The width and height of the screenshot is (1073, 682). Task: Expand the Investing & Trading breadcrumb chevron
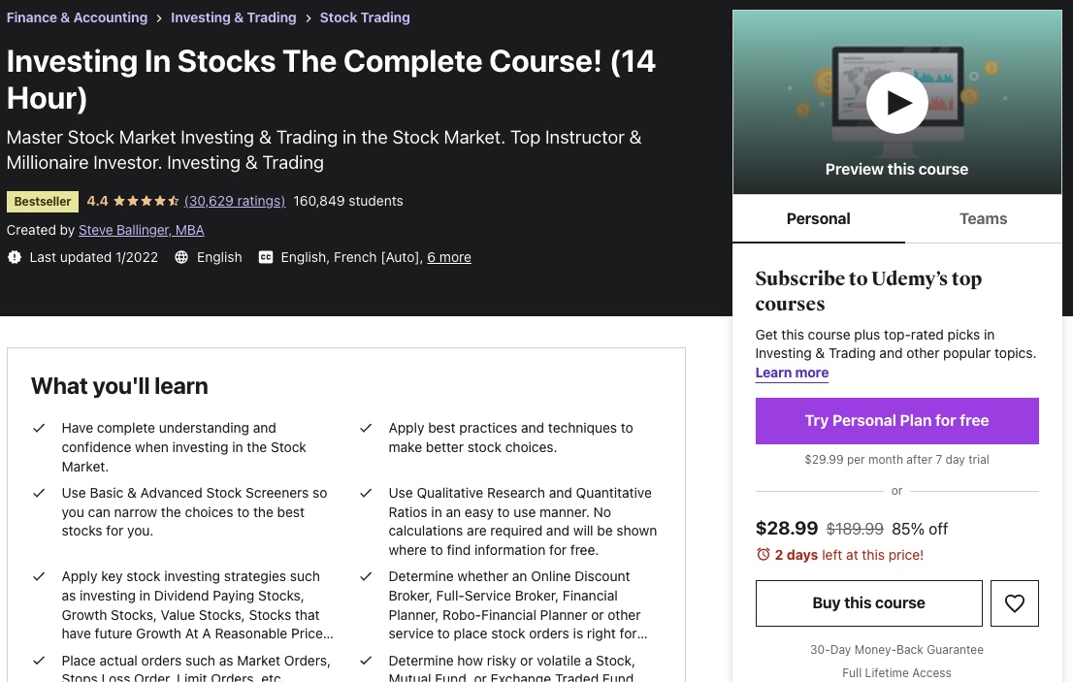[x=308, y=17]
